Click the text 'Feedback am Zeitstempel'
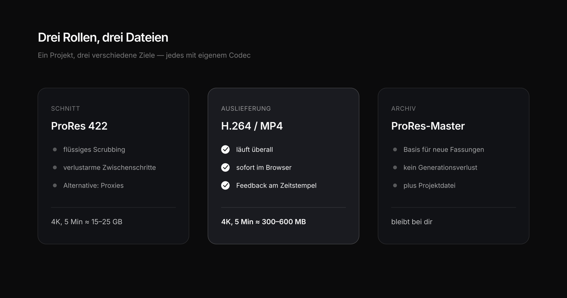The width and height of the screenshot is (567, 298). click(x=276, y=186)
